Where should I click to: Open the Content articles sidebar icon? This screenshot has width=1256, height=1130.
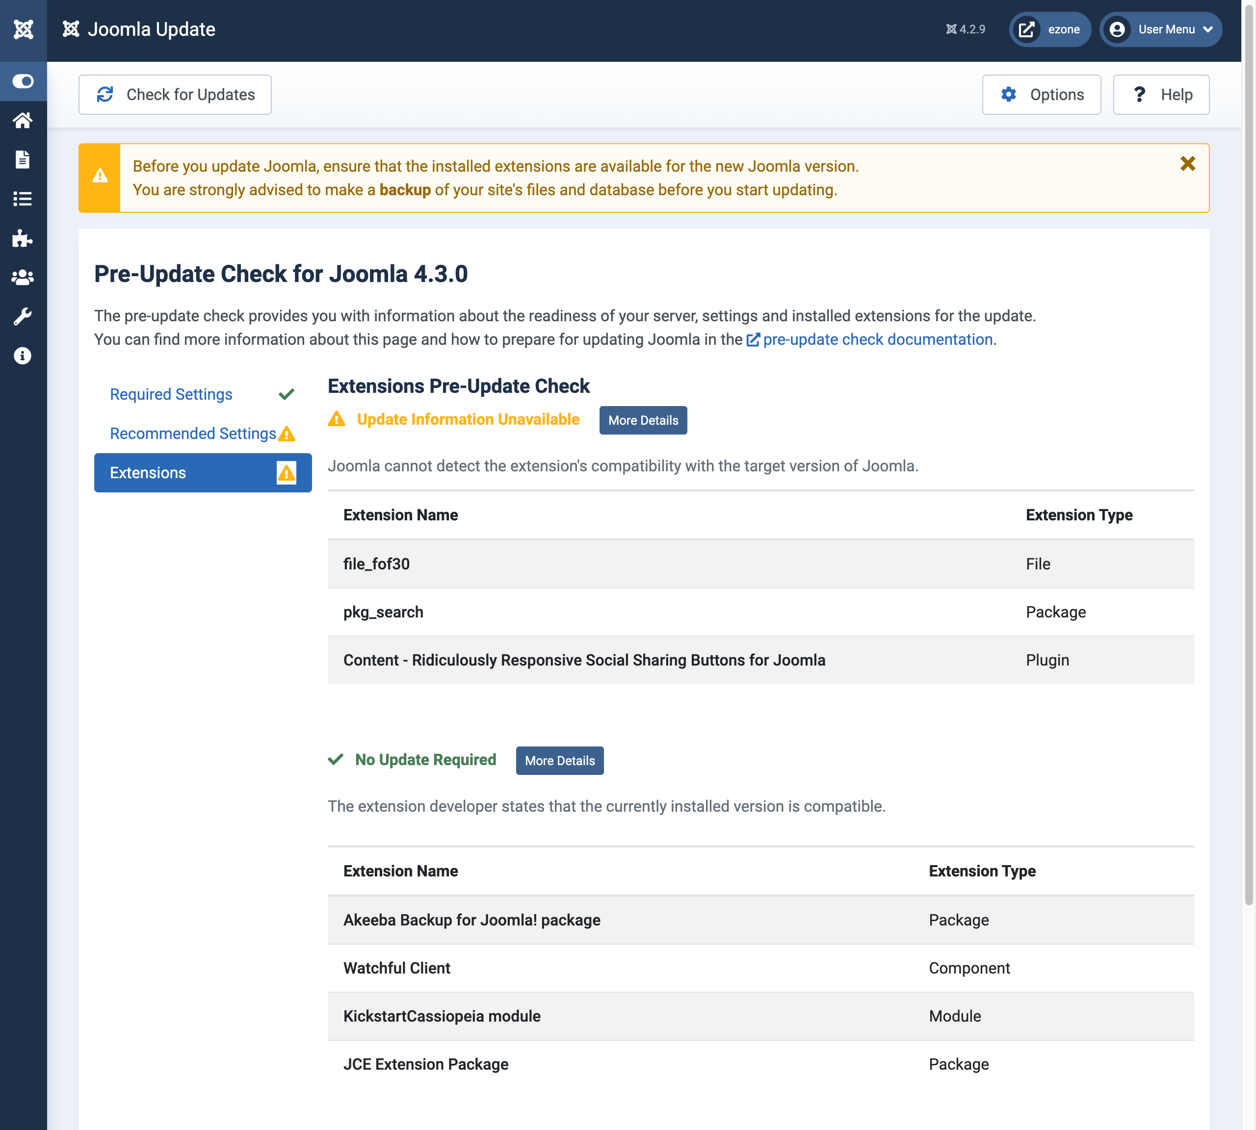(23, 159)
